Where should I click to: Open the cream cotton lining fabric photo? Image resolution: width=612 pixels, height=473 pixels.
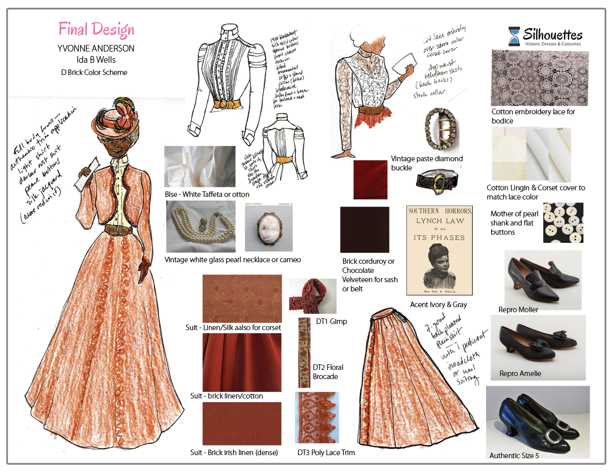pyautogui.click(x=531, y=154)
